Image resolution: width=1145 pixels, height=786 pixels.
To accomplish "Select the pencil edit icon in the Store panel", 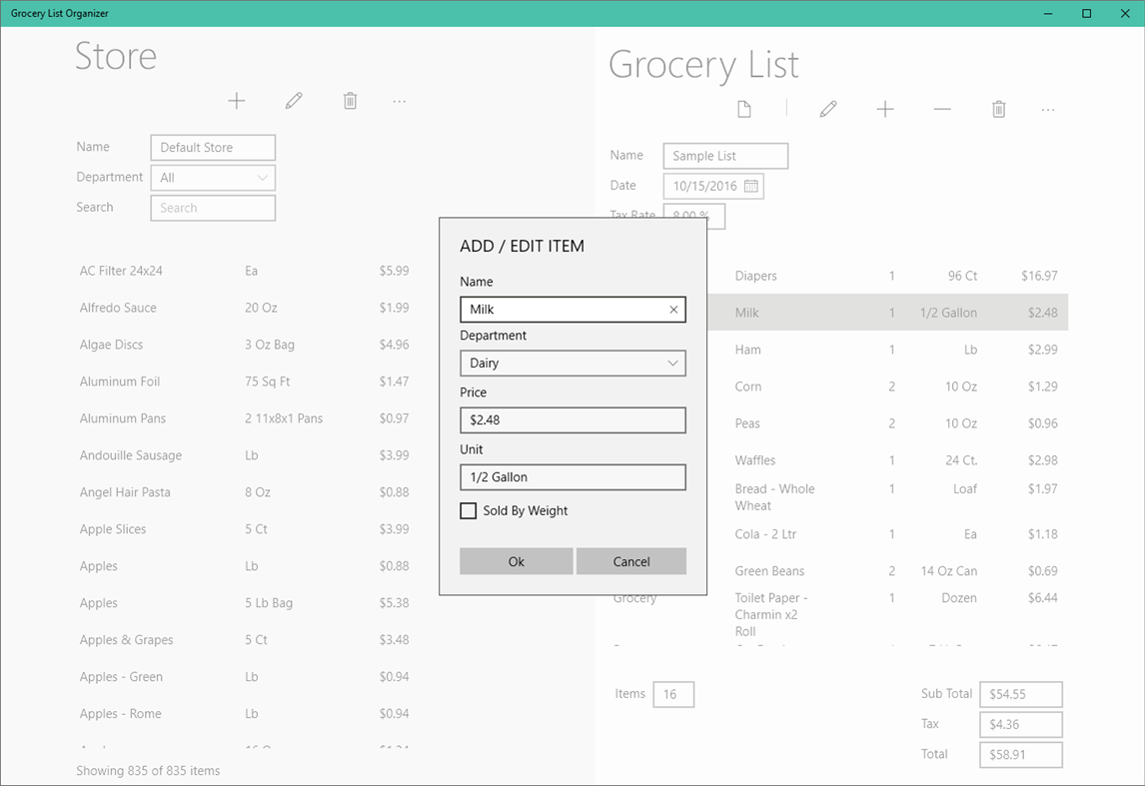I will point(293,101).
